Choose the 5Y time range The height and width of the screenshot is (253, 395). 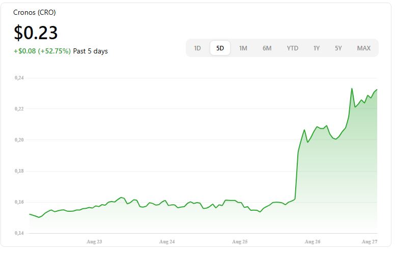coord(338,48)
